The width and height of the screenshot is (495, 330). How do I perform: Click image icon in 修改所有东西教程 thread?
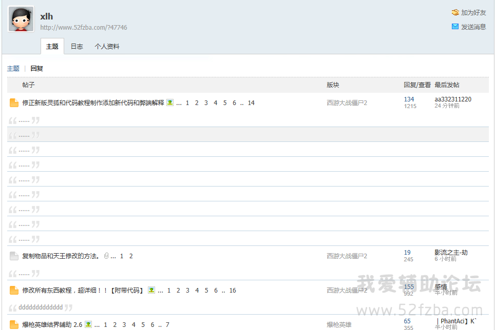point(151,290)
